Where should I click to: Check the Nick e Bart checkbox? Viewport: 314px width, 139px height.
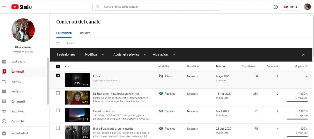(58, 128)
